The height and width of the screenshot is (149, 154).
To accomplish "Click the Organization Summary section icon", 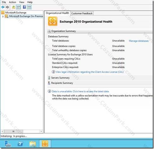I will point(49,31).
